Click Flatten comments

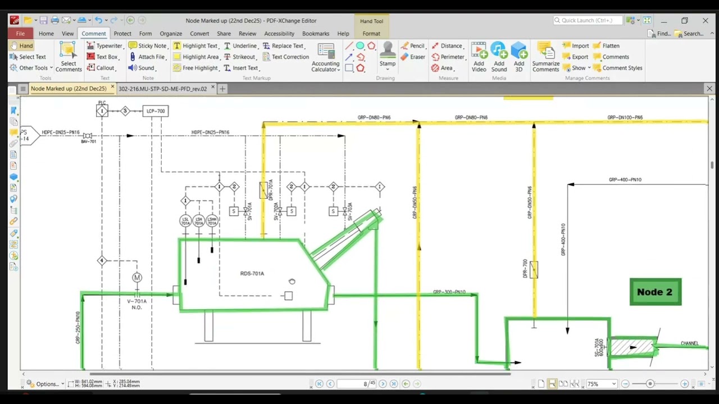pyautogui.click(x=607, y=45)
